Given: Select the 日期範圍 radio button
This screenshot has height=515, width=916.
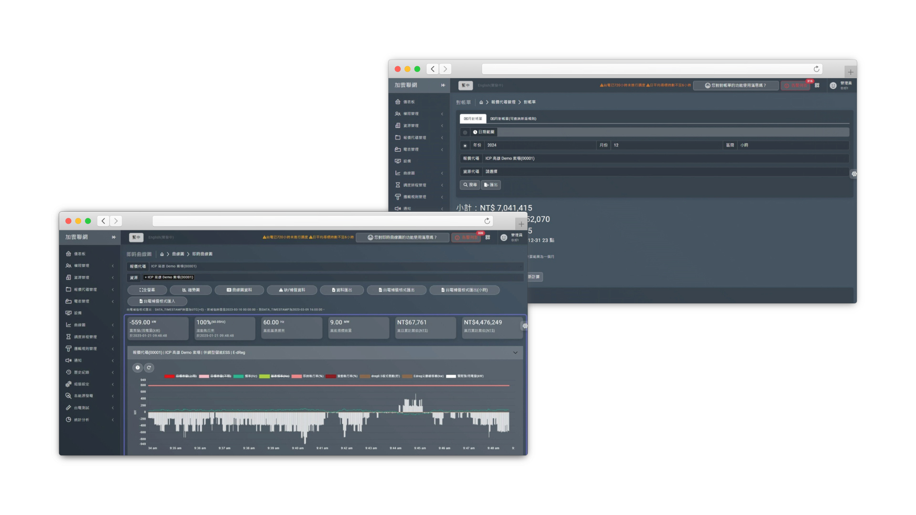Looking at the screenshot, I should coord(465,133).
